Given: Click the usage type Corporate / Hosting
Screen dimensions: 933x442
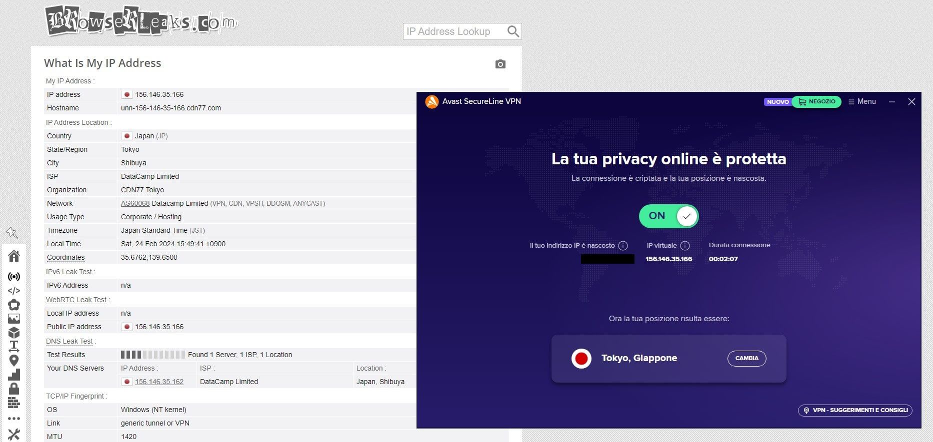Looking at the screenshot, I should tap(151, 217).
